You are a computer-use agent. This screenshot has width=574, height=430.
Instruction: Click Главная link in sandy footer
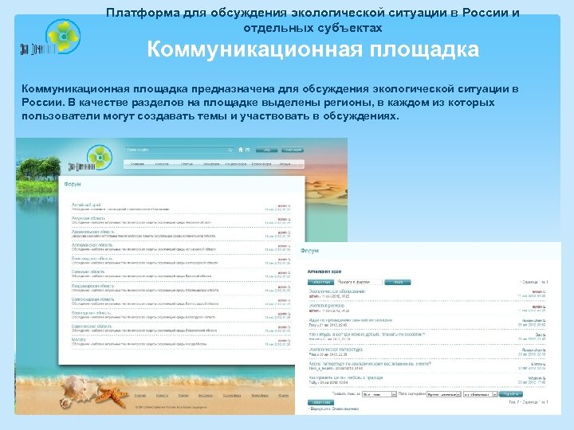(x=140, y=396)
